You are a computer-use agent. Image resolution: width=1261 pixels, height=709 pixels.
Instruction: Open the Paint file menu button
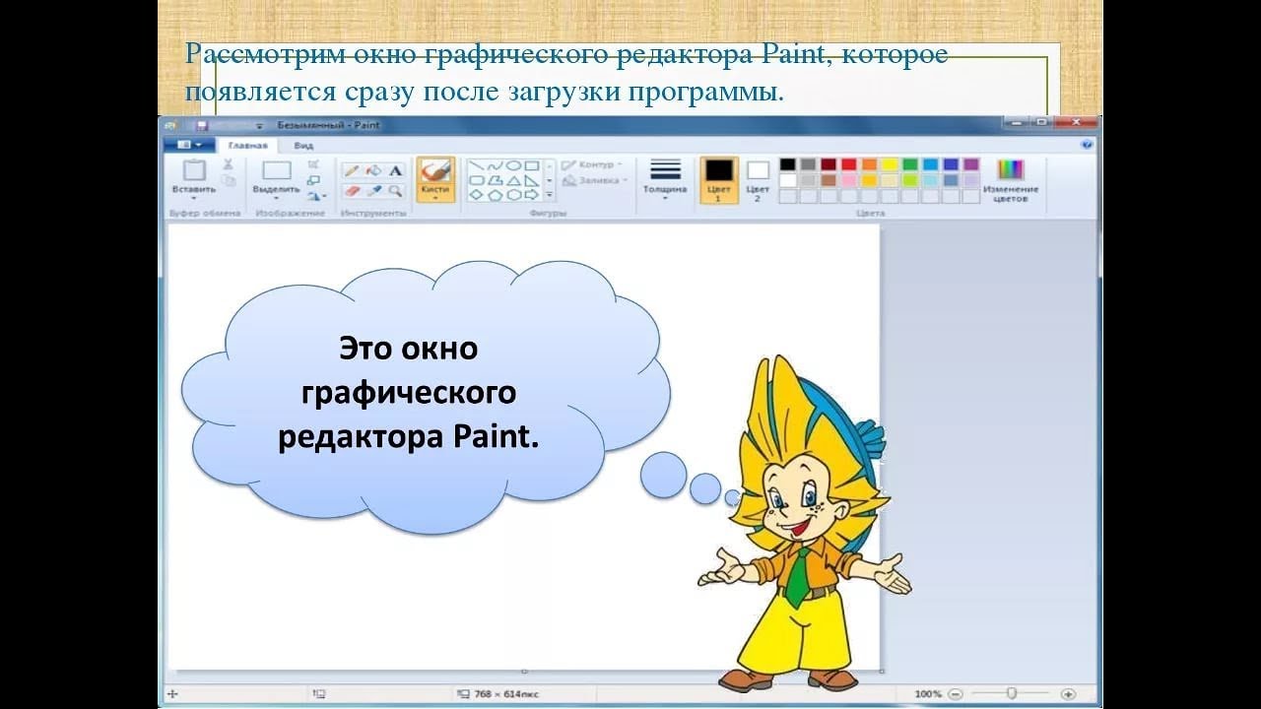189,145
